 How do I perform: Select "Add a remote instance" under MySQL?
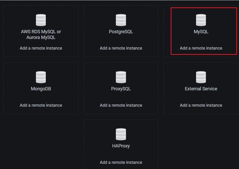[x=201, y=48]
